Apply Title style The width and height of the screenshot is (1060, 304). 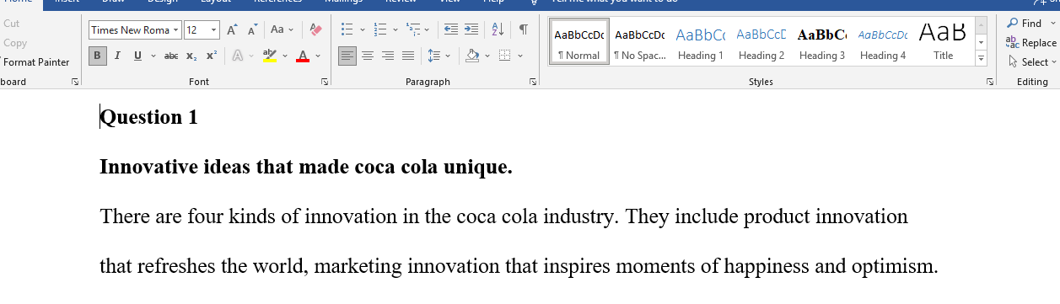[x=944, y=42]
